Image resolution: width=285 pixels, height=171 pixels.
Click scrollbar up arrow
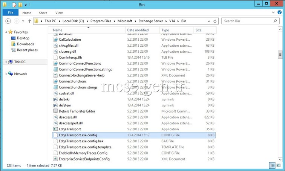pyautogui.click(x=280, y=29)
